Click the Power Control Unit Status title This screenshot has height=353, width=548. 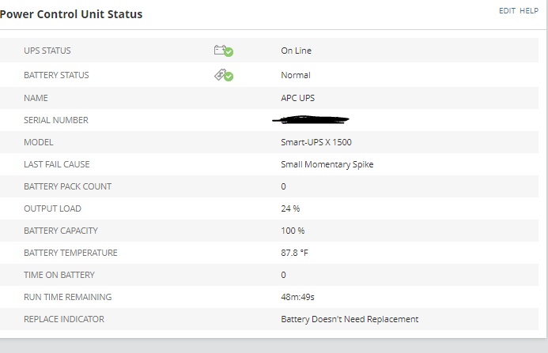(71, 14)
